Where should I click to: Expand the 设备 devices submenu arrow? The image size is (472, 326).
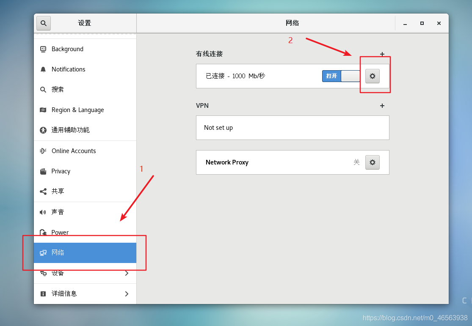coord(127,273)
